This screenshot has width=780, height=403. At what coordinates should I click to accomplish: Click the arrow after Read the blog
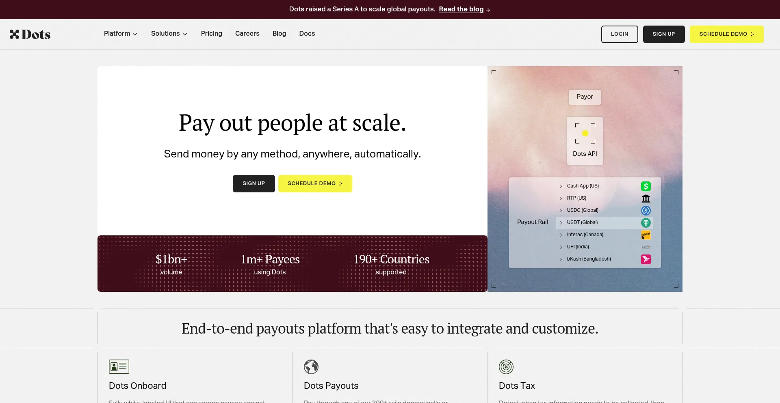point(488,10)
